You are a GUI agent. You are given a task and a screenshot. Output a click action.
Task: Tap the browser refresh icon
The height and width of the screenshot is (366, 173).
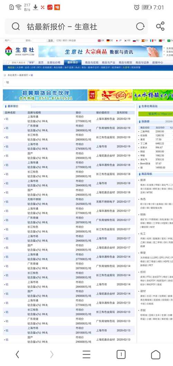[x=140, y=26]
